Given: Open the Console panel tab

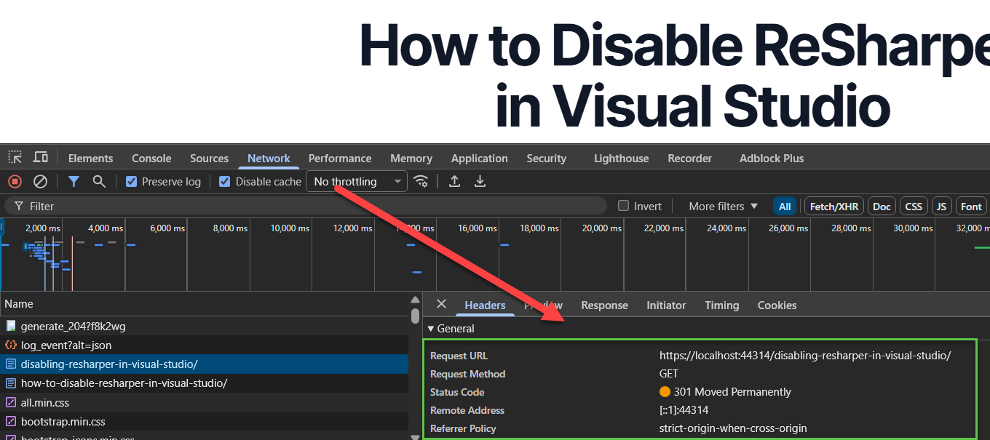Looking at the screenshot, I should tap(151, 158).
